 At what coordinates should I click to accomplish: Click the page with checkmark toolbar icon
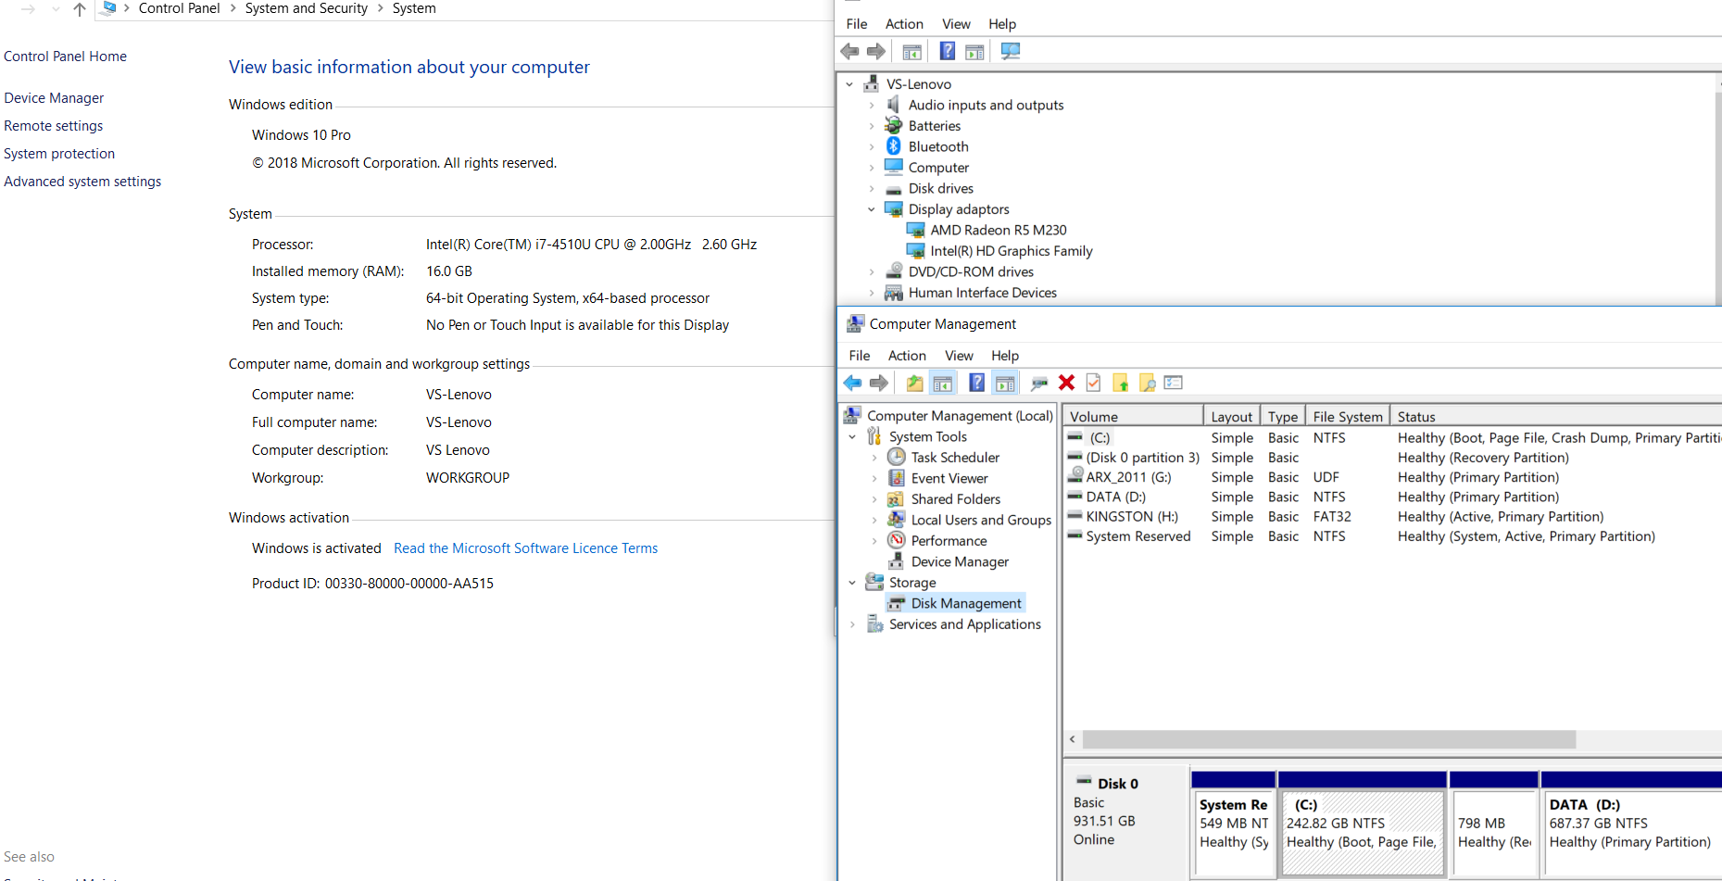[1093, 383]
